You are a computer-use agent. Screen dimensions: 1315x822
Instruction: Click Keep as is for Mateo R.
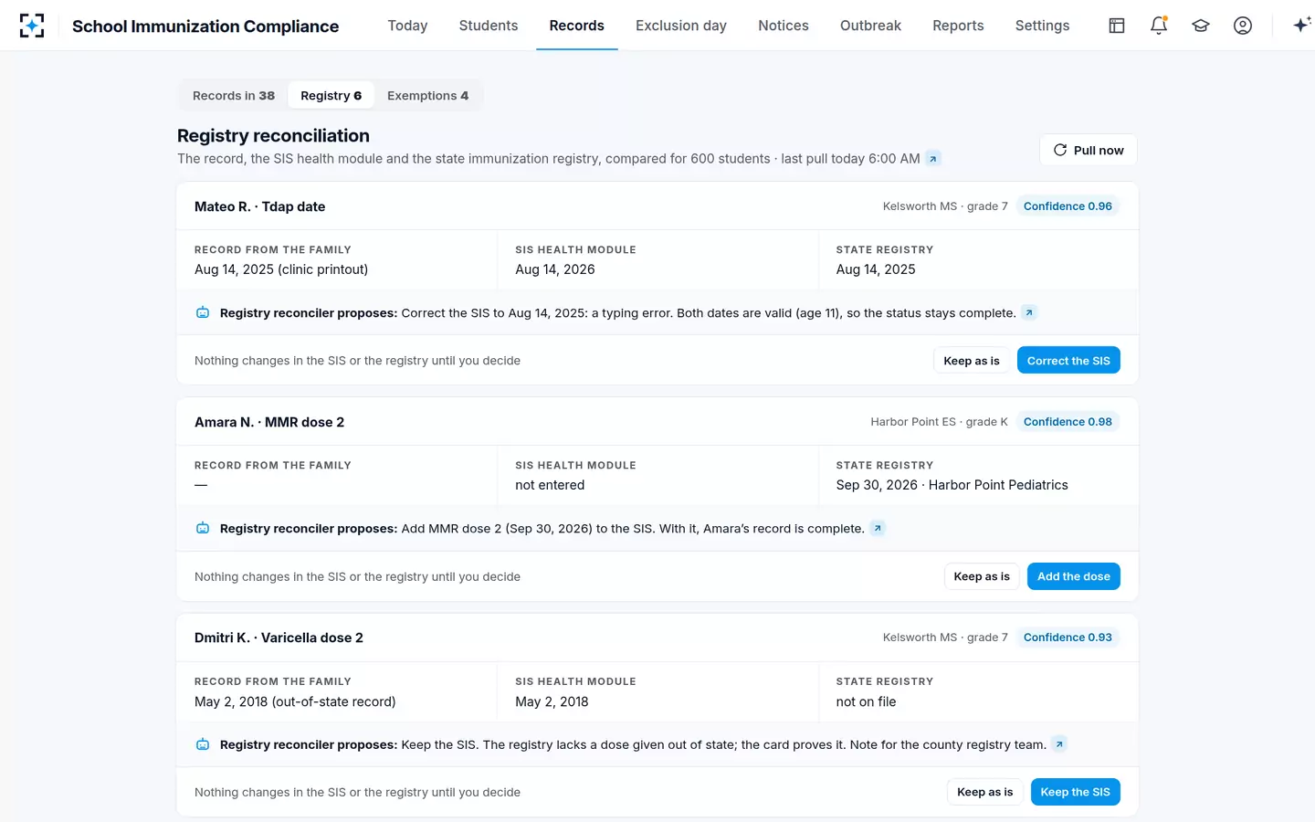pos(972,361)
